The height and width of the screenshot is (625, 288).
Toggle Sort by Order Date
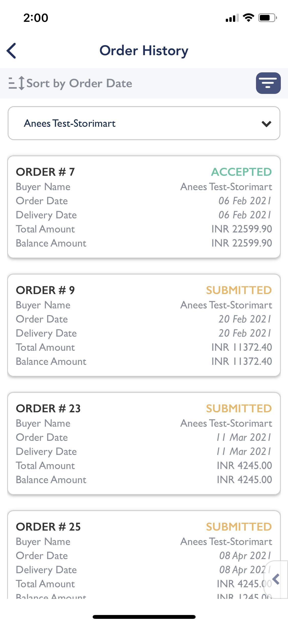pos(79,83)
